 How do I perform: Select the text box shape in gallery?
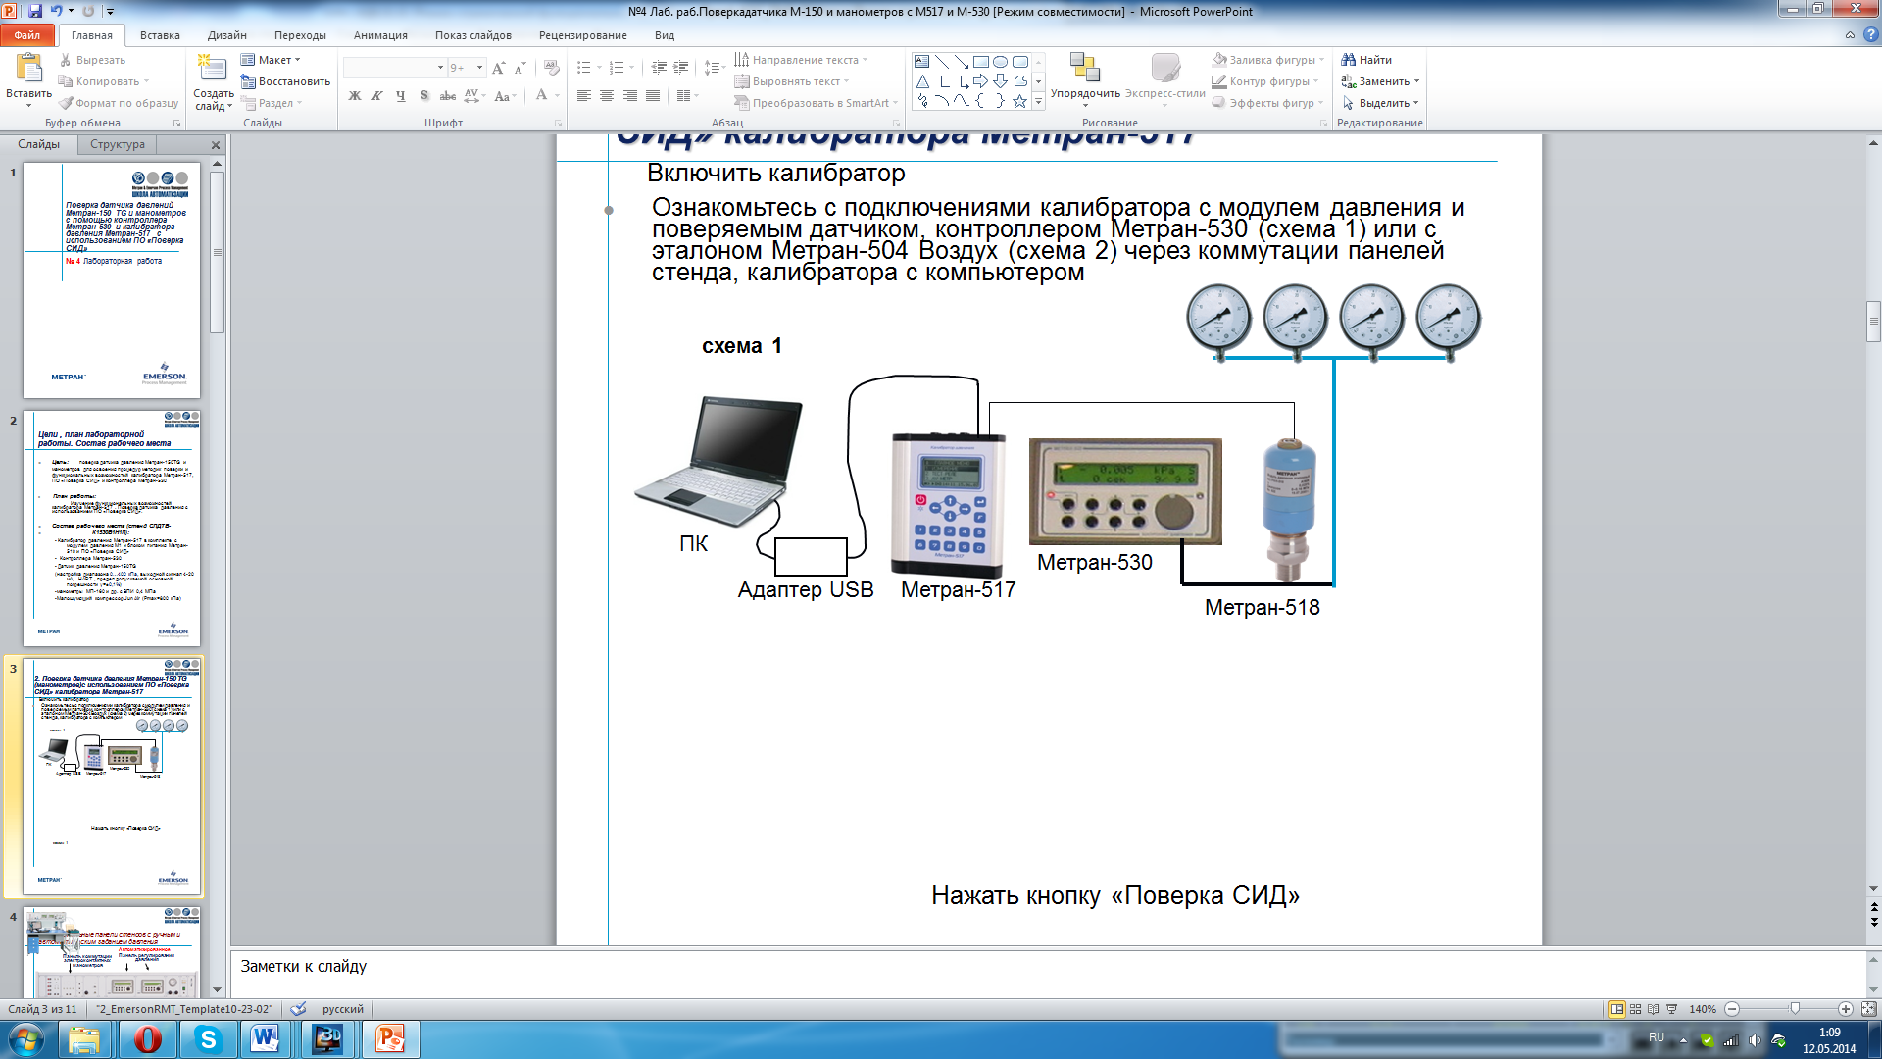click(x=922, y=62)
